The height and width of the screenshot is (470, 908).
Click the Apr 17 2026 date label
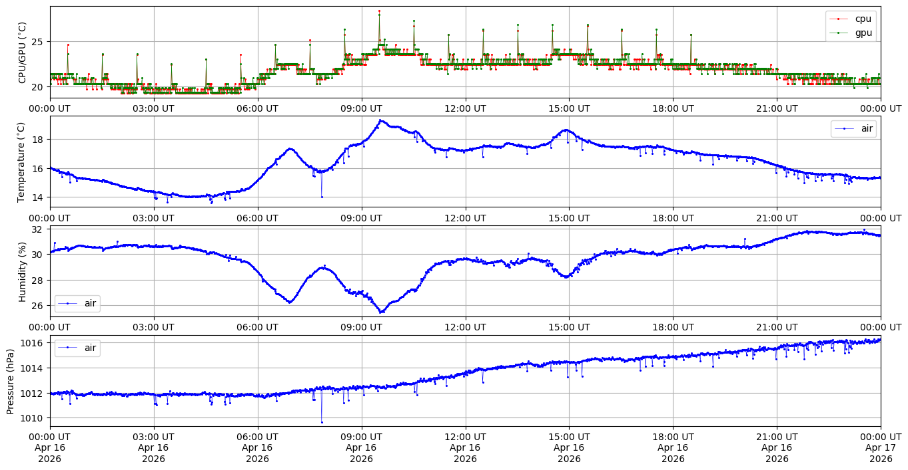pyautogui.click(x=881, y=447)
